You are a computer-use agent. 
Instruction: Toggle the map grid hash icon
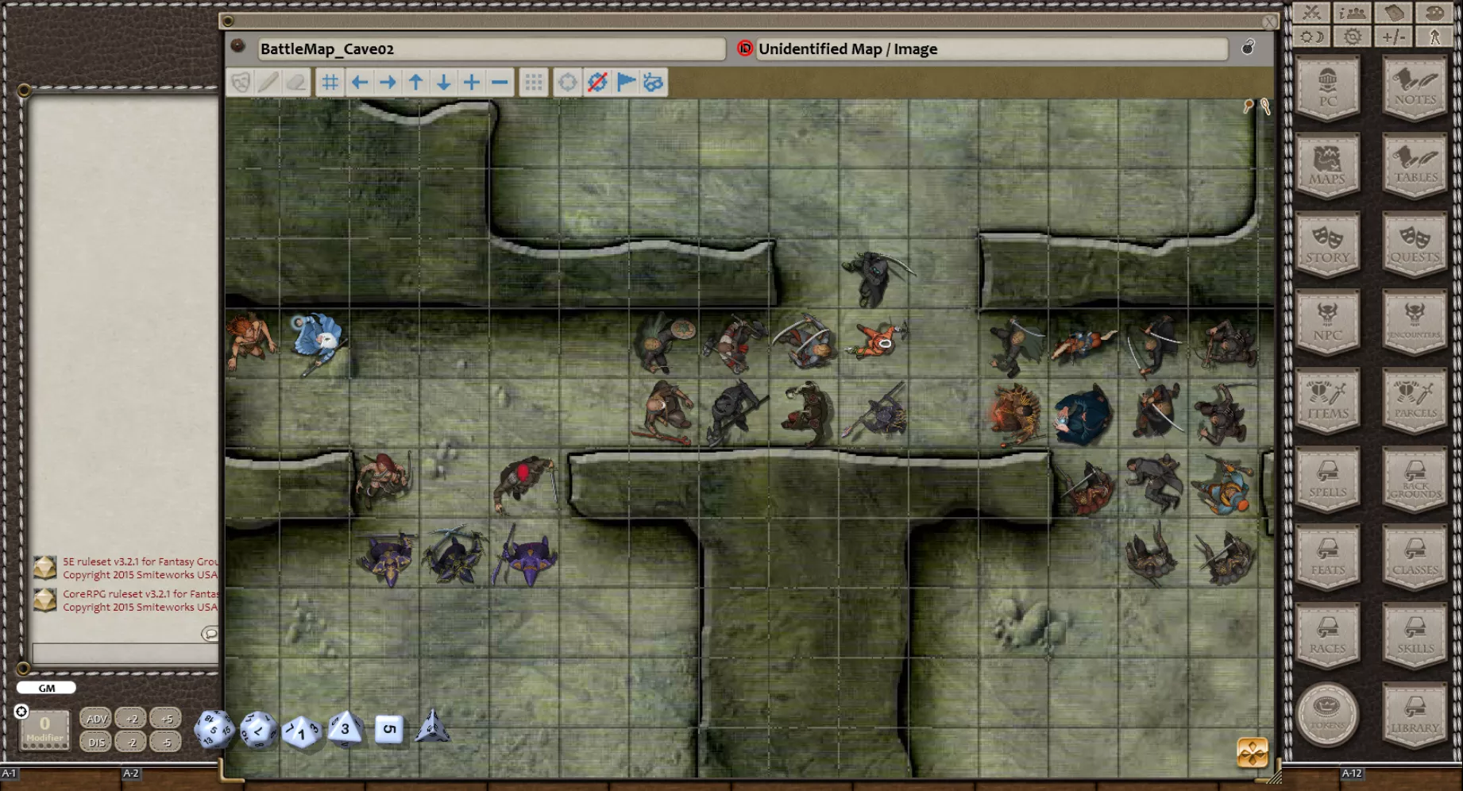pos(330,83)
